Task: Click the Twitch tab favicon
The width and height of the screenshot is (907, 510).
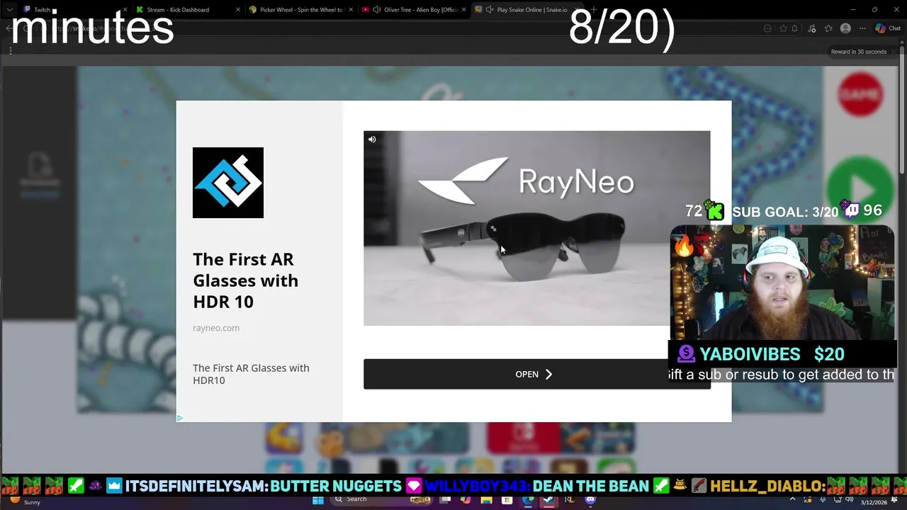Action: pos(27,10)
